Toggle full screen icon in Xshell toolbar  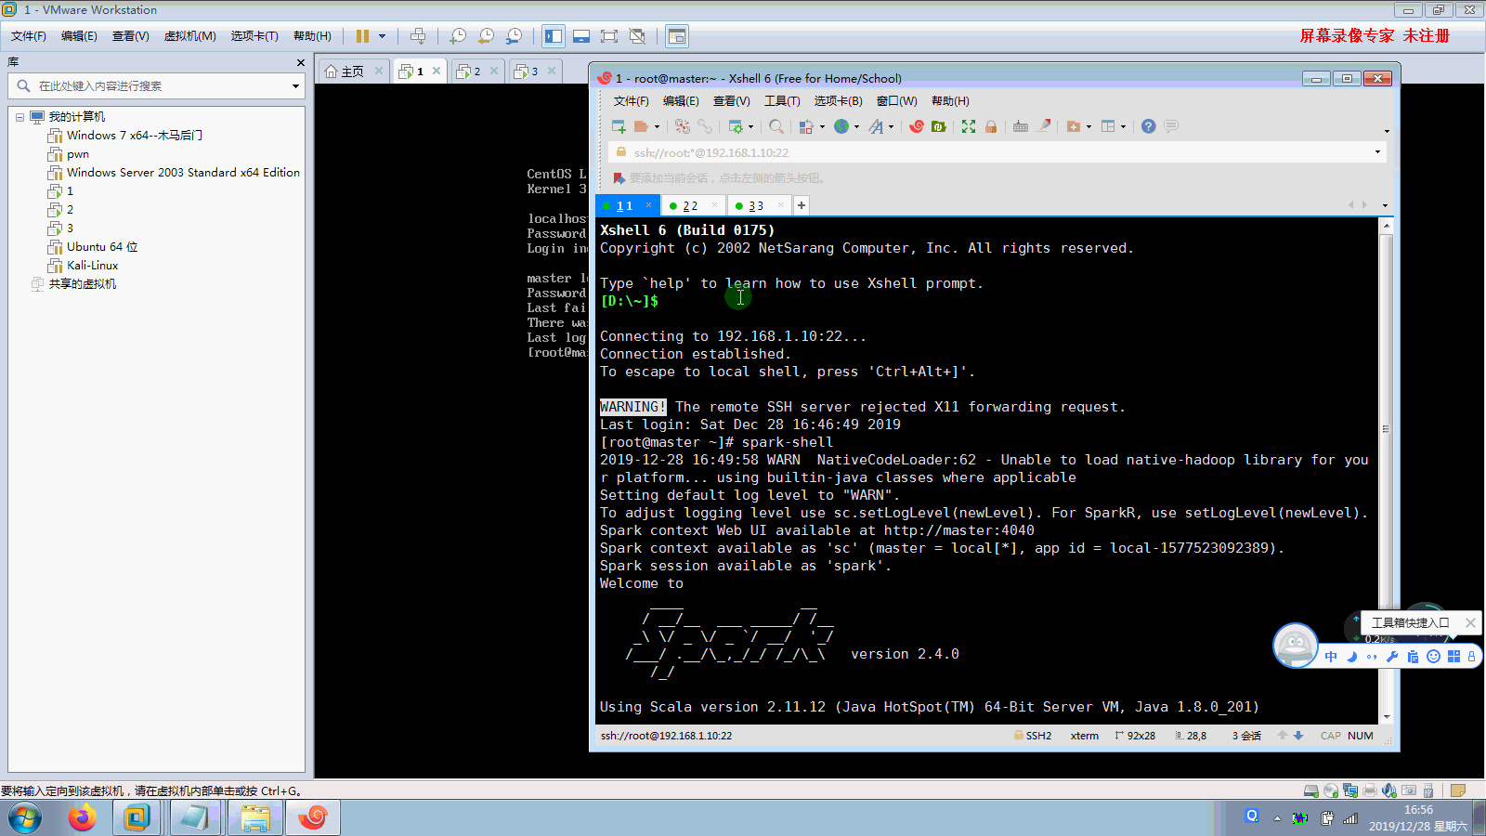969,126
